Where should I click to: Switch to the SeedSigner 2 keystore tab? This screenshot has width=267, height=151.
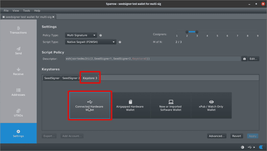pyautogui.click(x=71, y=78)
